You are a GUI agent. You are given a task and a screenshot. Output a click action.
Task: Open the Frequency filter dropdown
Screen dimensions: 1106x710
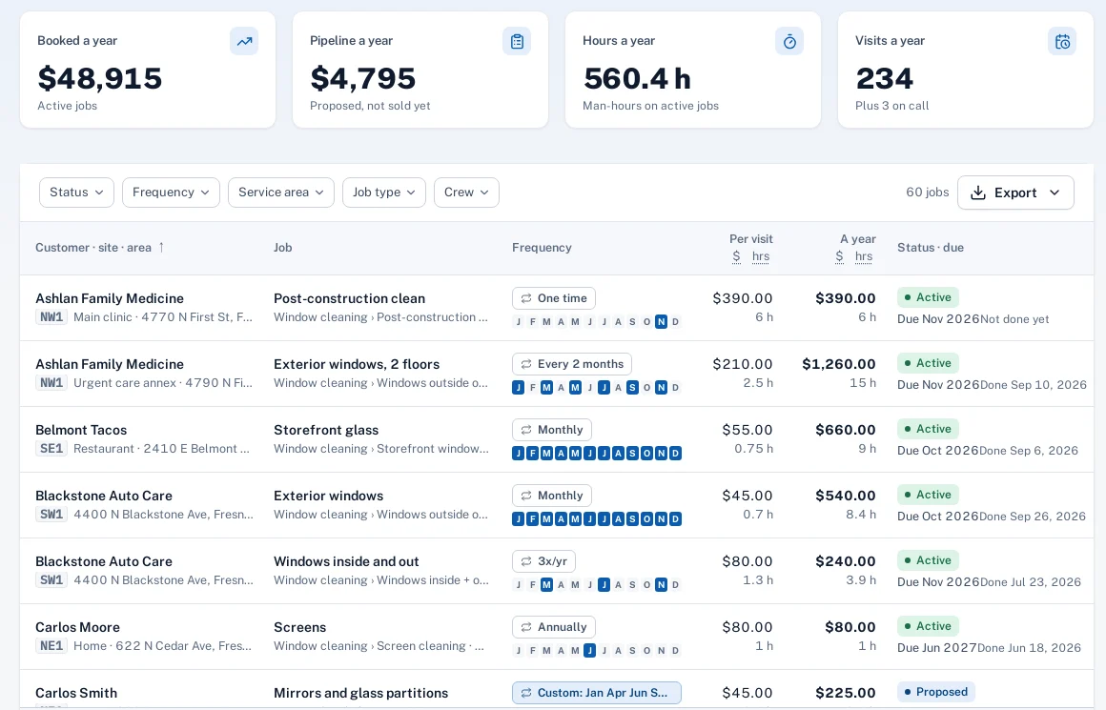click(x=171, y=193)
